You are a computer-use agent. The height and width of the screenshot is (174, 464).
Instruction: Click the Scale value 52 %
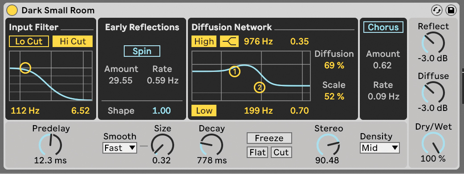click(334, 96)
